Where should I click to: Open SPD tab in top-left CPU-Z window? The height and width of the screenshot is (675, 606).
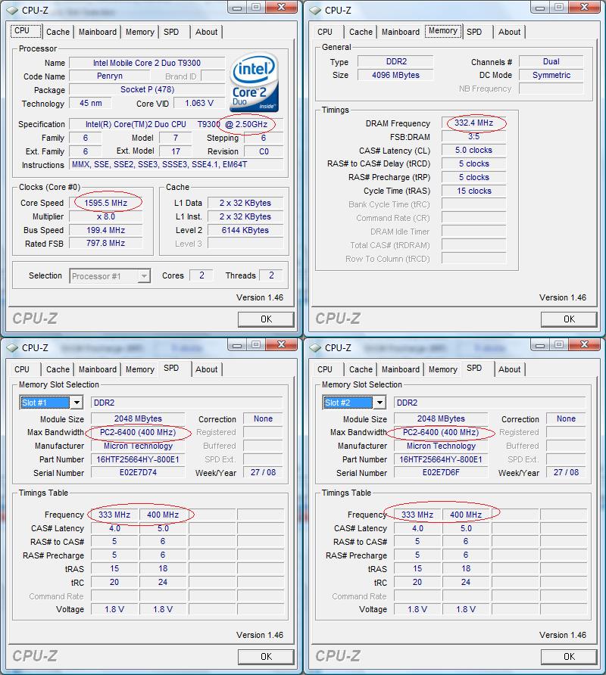(171, 32)
